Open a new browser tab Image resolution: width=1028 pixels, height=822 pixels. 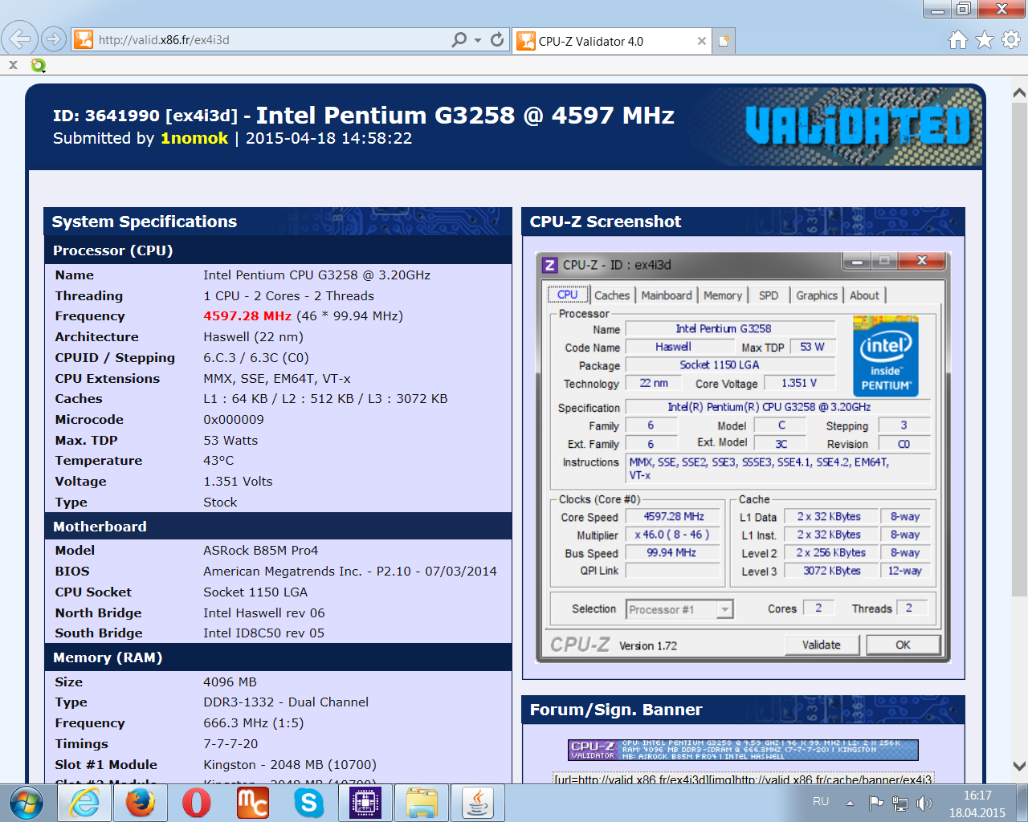(x=724, y=41)
